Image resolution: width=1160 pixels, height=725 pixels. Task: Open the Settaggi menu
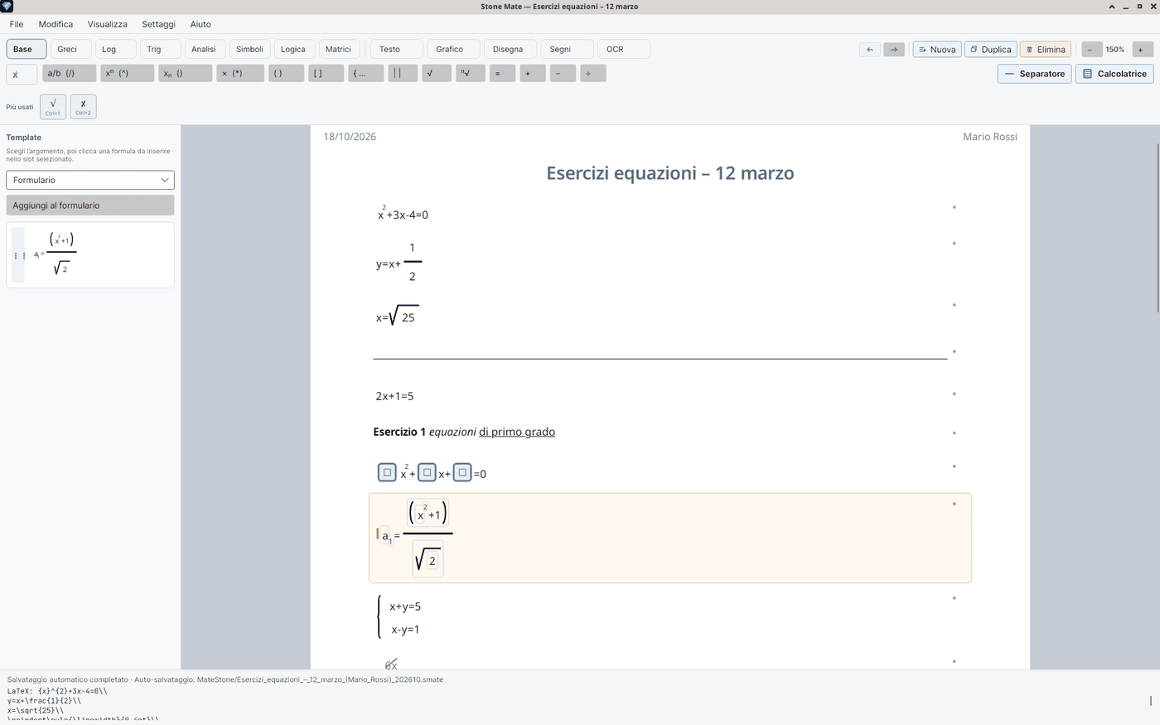pyautogui.click(x=158, y=24)
